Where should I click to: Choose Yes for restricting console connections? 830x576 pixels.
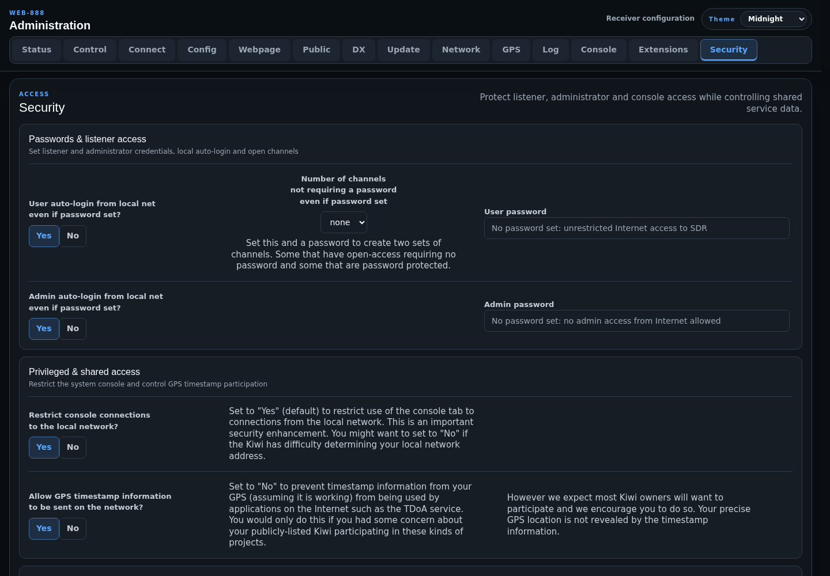(44, 447)
